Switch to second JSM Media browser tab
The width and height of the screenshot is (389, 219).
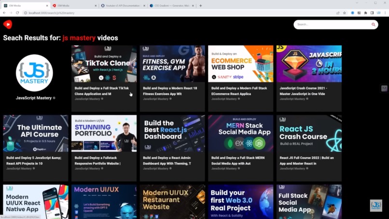click(x=73, y=5)
